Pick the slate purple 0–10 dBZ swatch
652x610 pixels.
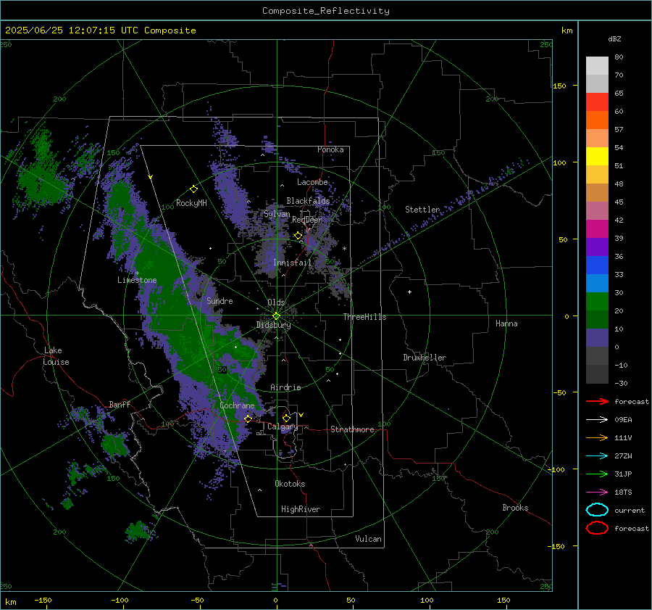(597, 338)
